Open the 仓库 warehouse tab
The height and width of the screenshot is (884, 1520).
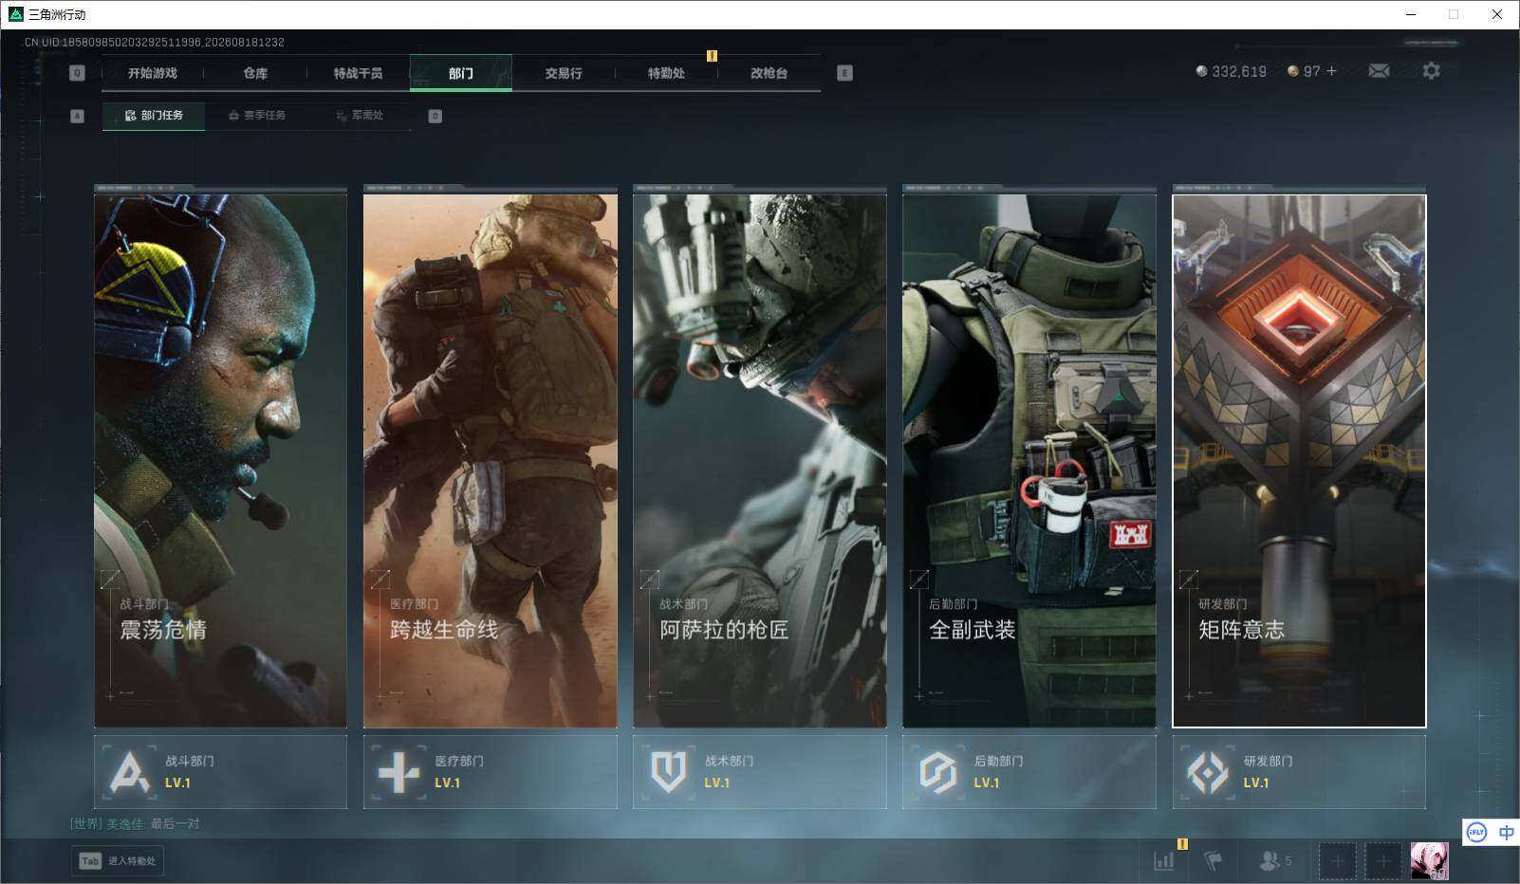click(255, 73)
